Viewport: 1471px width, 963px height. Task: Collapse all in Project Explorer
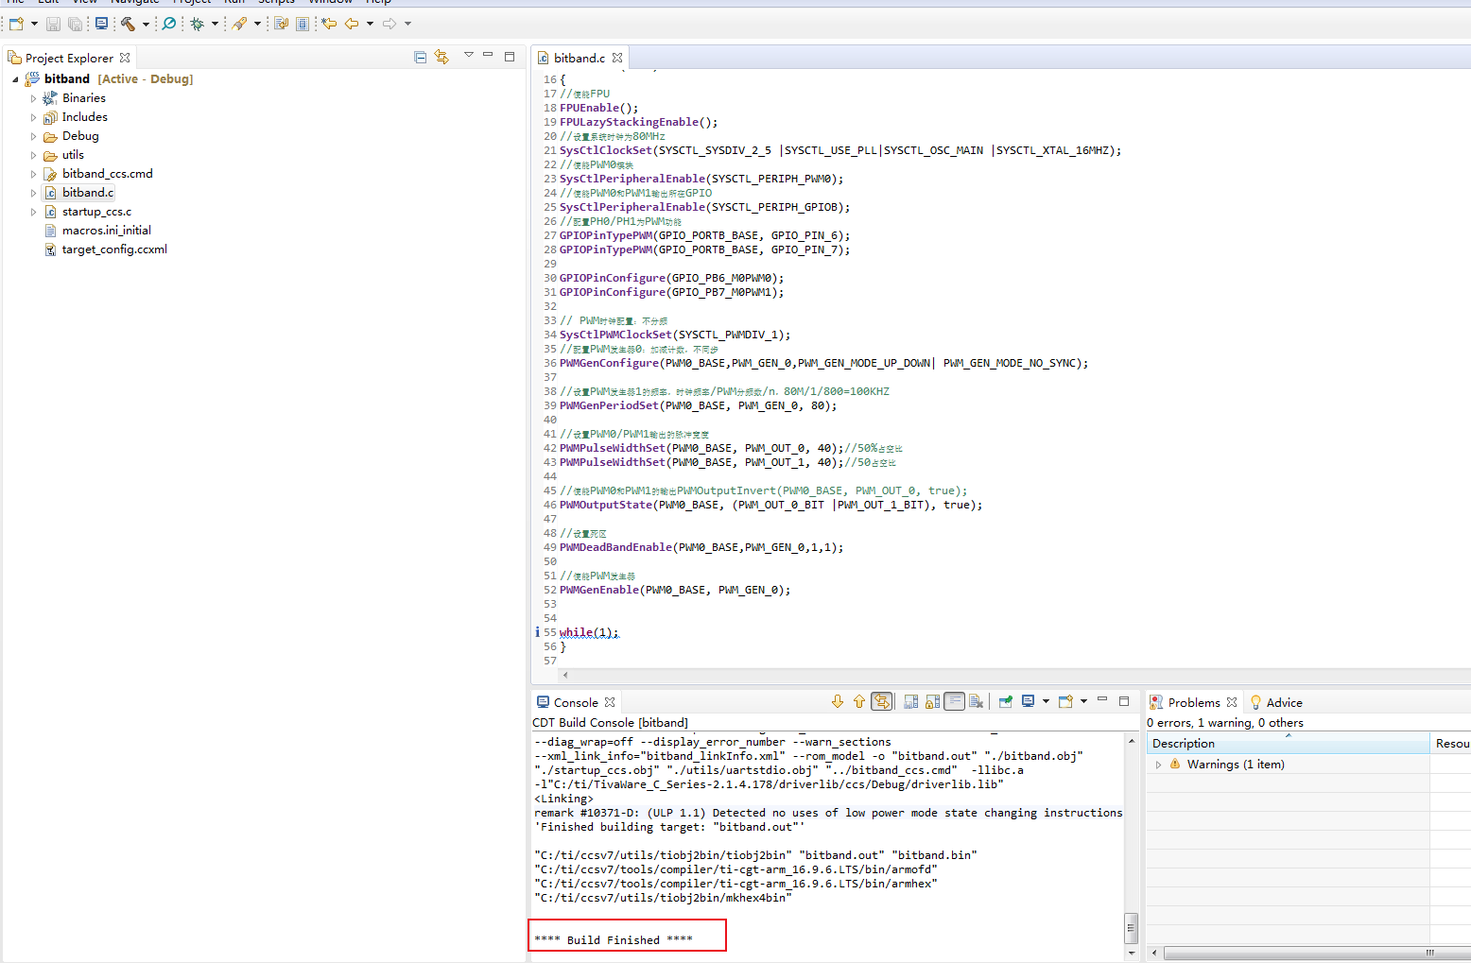(x=420, y=58)
